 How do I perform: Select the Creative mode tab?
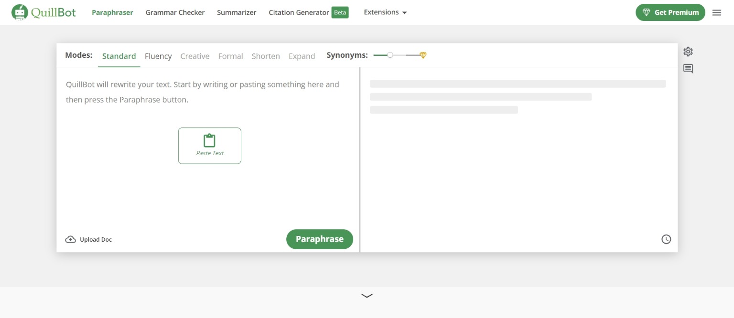pyautogui.click(x=194, y=56)
